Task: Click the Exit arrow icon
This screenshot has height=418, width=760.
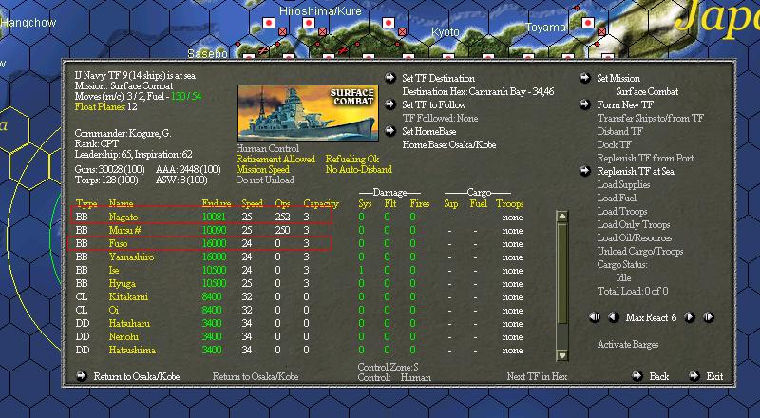Action: (x=694, y=376)
